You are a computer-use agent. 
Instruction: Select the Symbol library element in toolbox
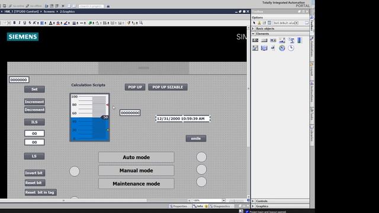pos(264,48)
